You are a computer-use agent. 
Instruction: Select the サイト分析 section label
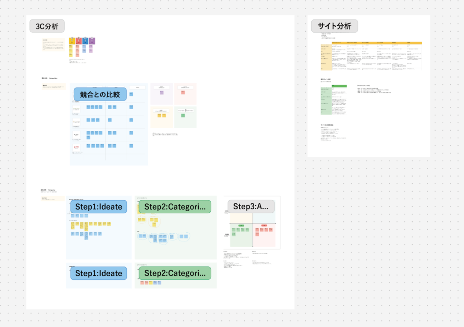coord(334,26)
